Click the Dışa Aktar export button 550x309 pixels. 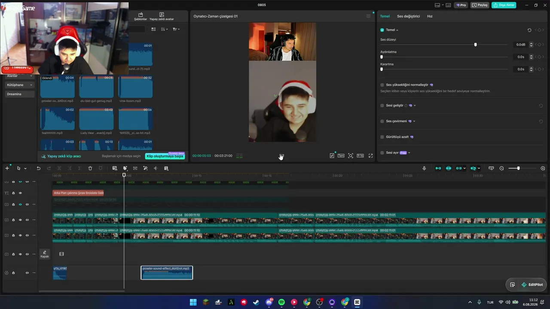pyautogui.click(x=504, y=5)
